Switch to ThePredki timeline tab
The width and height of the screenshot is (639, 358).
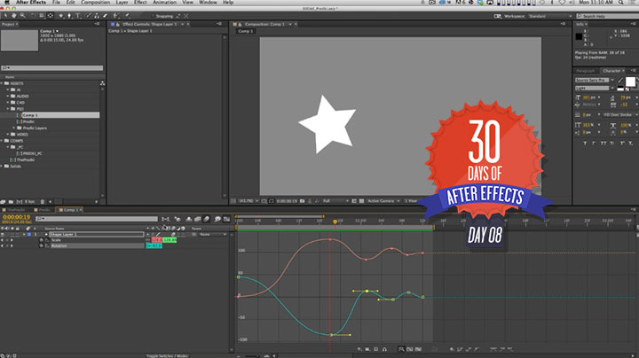[x=16, y=210]
